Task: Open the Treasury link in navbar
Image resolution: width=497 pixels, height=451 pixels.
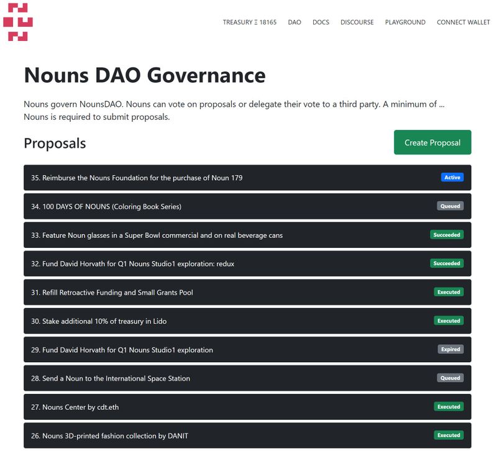Action: click(x=249, y=22)
